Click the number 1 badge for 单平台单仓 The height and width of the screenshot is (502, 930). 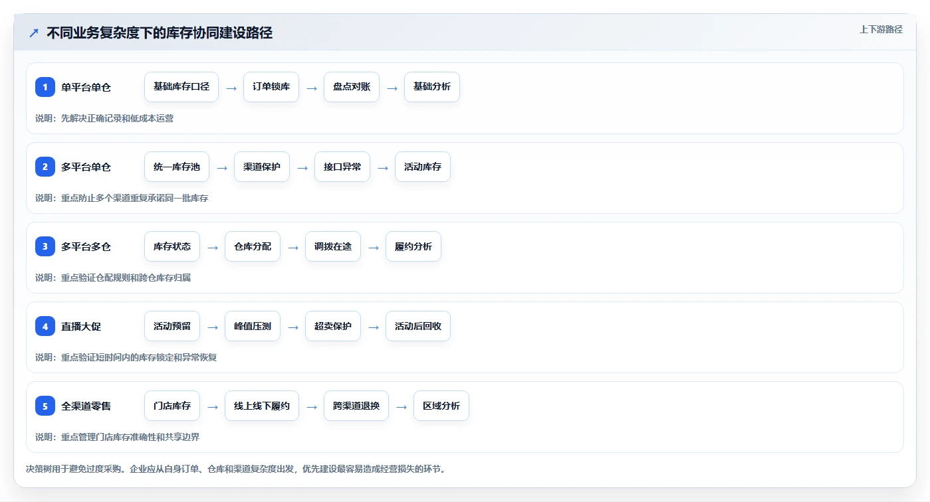pyautogui.click(x=45, y=87)
